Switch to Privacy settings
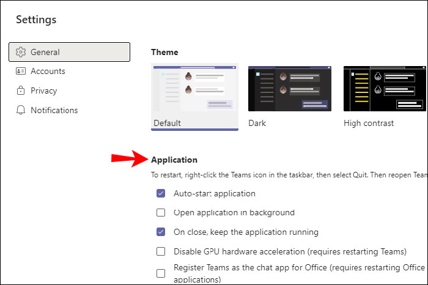The image size is (428, 285). (x=69, y=91)
